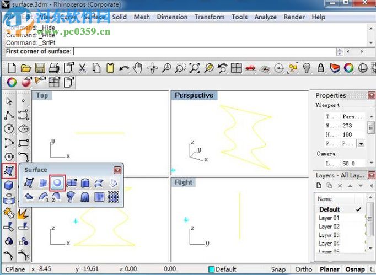Click the Revolve surface icon
This screenshot has width=376, height=275.
click(x=71, y=197)
